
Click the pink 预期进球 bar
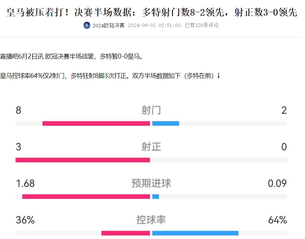(x=86, y=196)
